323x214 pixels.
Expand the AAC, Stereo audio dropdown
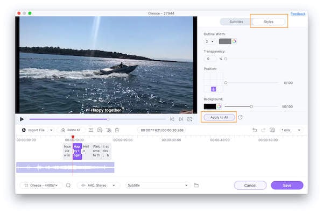(x=98, y=186)
